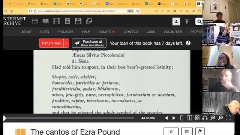Click the magnifying glass search icon
This screenshot has width=240, height=135.
(199, 22)
